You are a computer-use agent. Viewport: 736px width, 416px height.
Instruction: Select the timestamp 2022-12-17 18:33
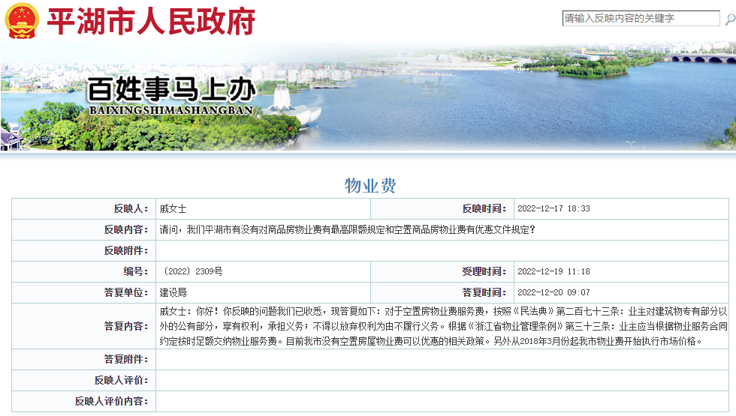(x=554, y=209)
